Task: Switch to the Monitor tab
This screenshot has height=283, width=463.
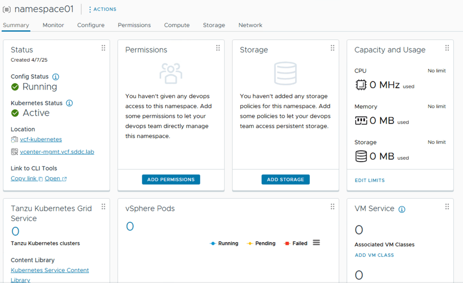Action: 53,25
